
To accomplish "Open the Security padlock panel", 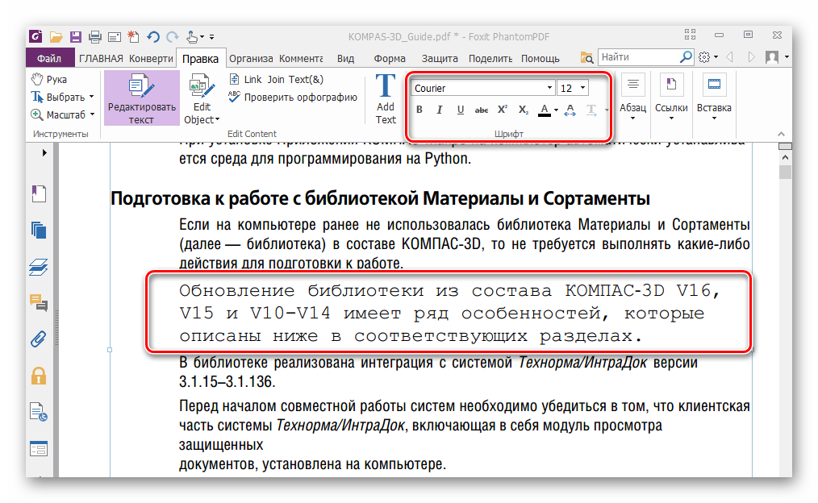I will click(39, 375).
